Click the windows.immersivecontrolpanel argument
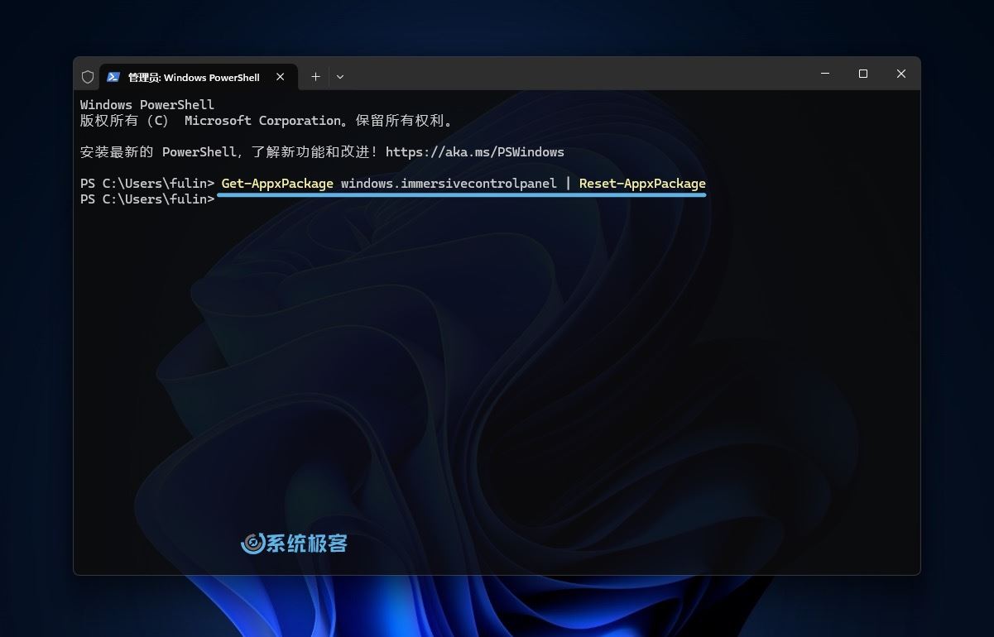The image size is (994, 637). 449,184
